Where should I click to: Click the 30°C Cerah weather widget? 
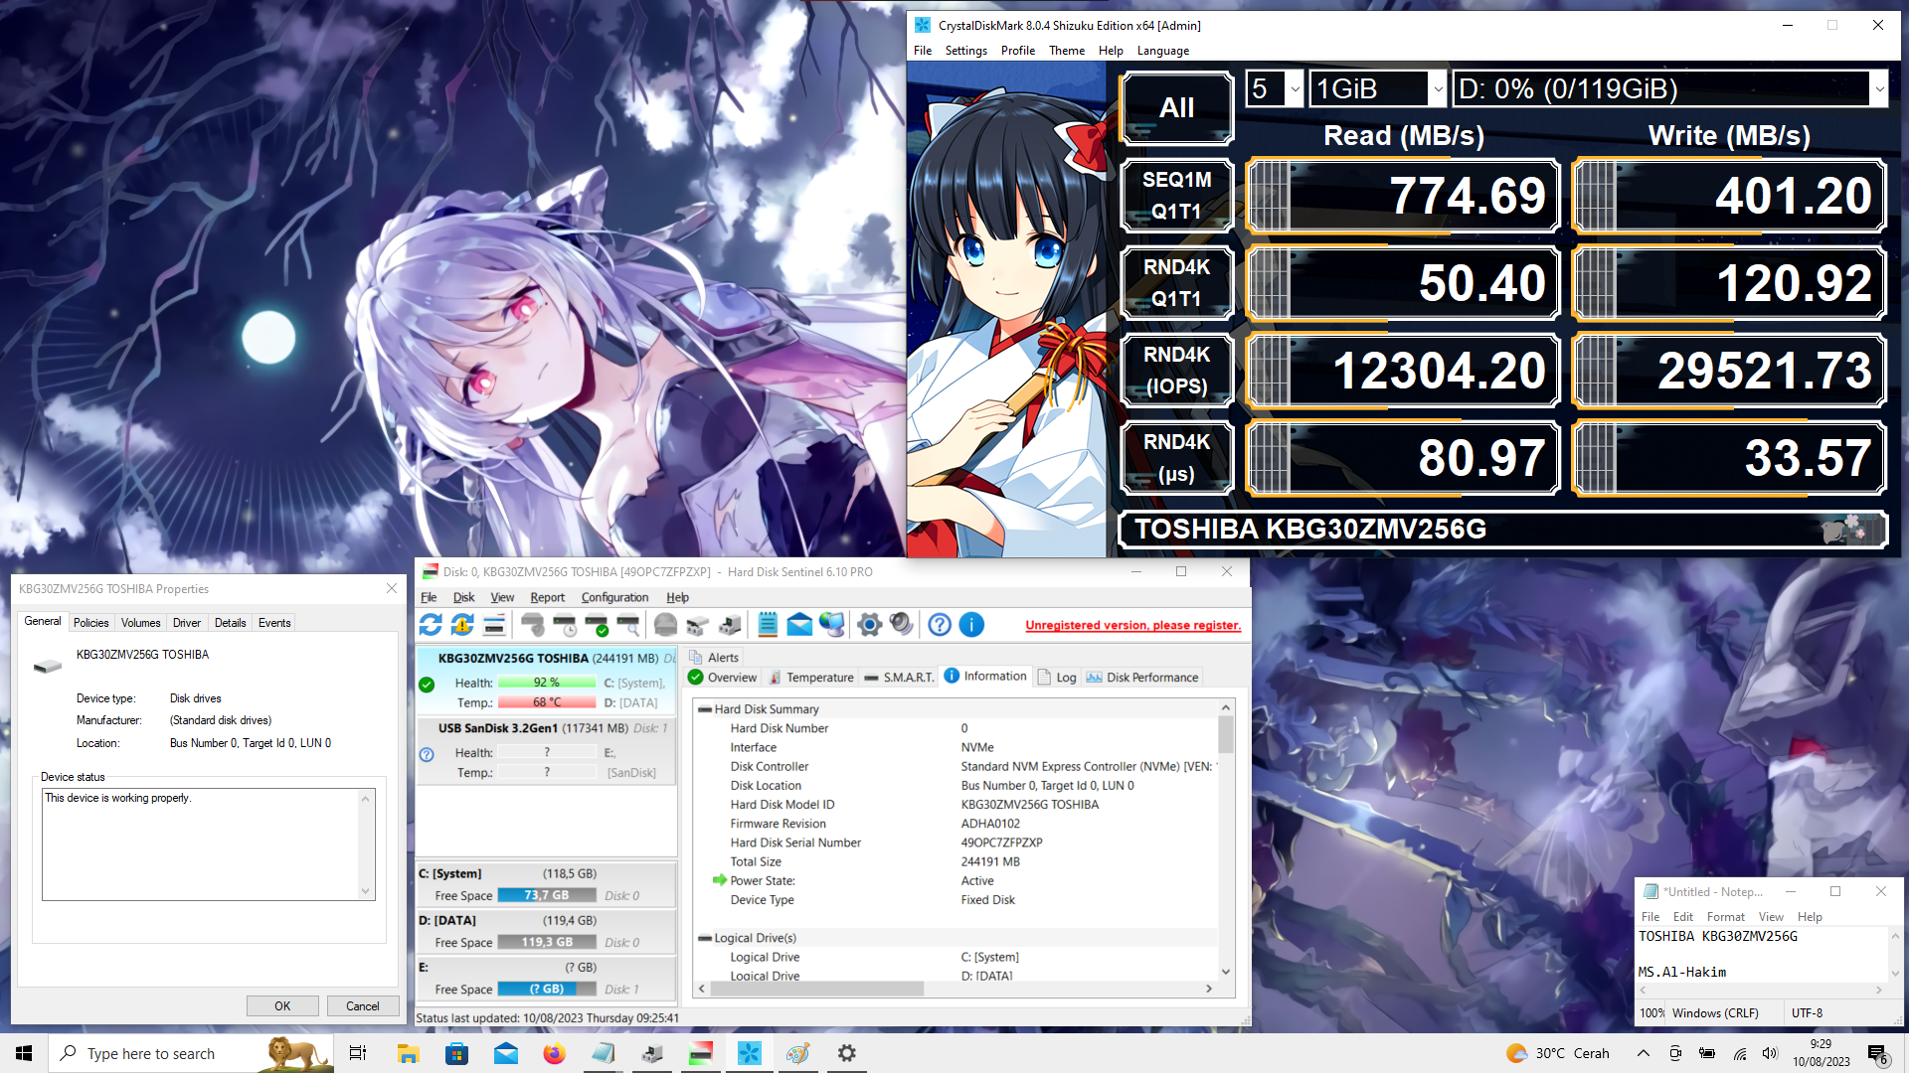1557,1053
